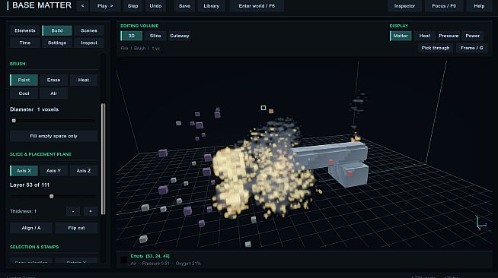Increase thickness with plus button

click(x=91, y=211)
